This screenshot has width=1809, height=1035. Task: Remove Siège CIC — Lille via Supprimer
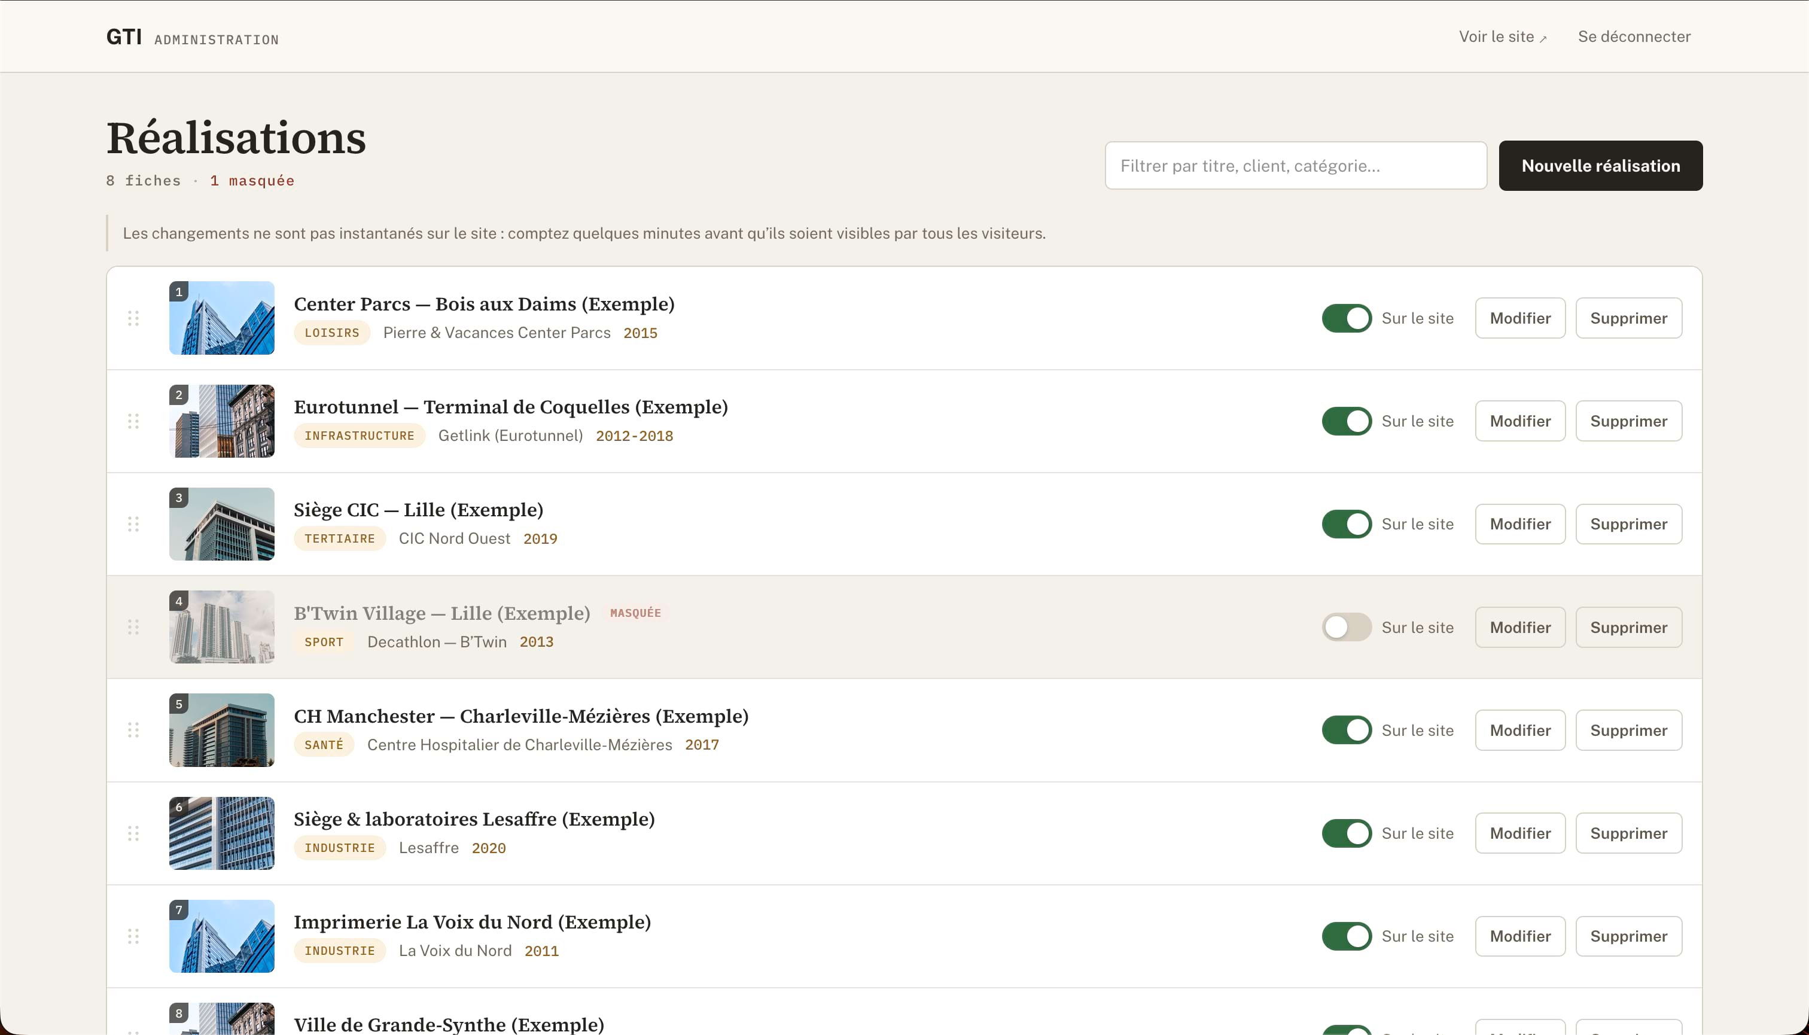(x=1628, y=524)
